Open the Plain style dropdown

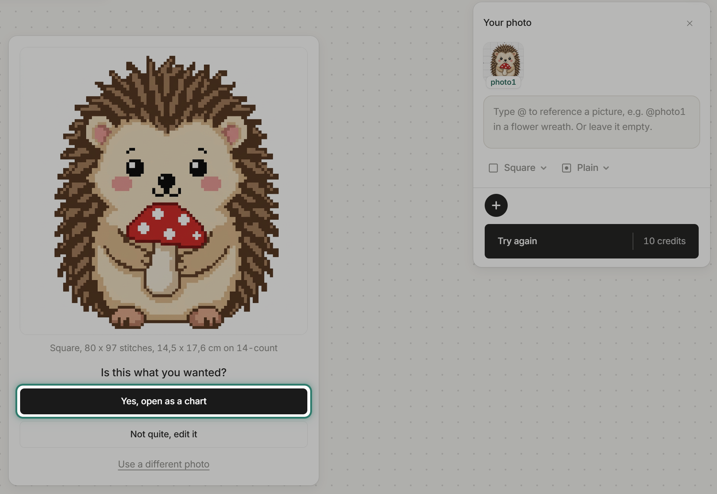tap(586, 168)
